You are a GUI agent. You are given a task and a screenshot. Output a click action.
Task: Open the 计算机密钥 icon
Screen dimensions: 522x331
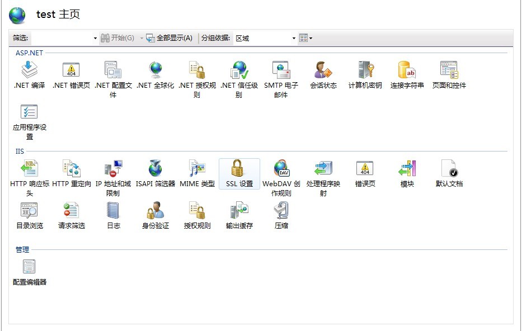point(365,70)
